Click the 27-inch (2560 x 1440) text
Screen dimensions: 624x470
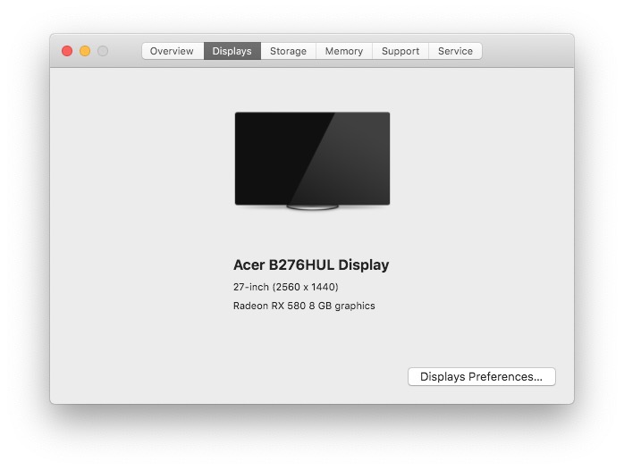click(286, 287)
